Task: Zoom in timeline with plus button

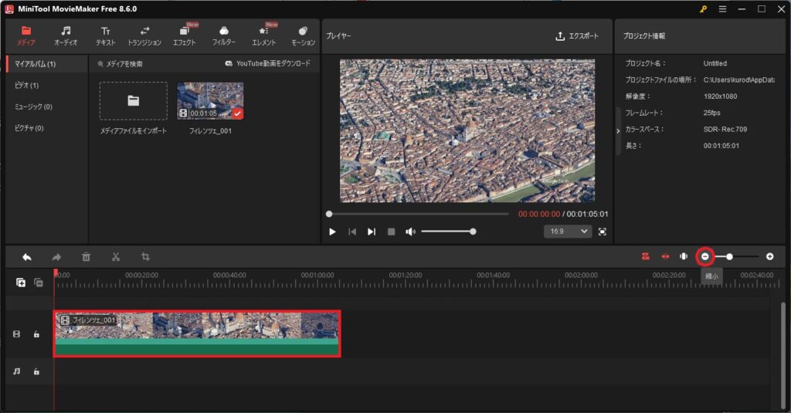Action: (x=770, y=256)
